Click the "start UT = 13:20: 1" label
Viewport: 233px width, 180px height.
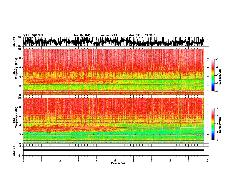pos(142,35)
